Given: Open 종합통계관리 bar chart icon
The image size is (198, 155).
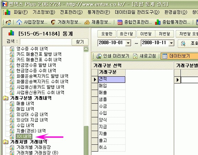Looking at the screenshot, I should coord(158,22).
